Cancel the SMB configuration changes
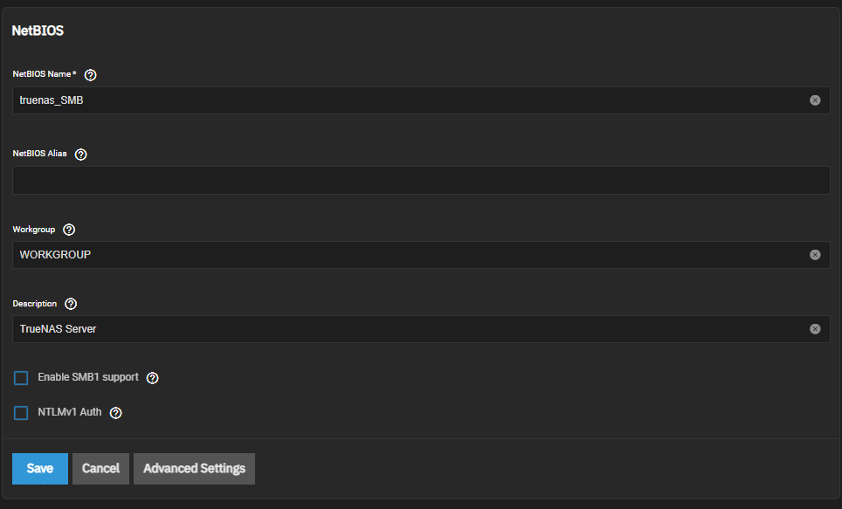This screenshot has height=509, width=842. 101,469
